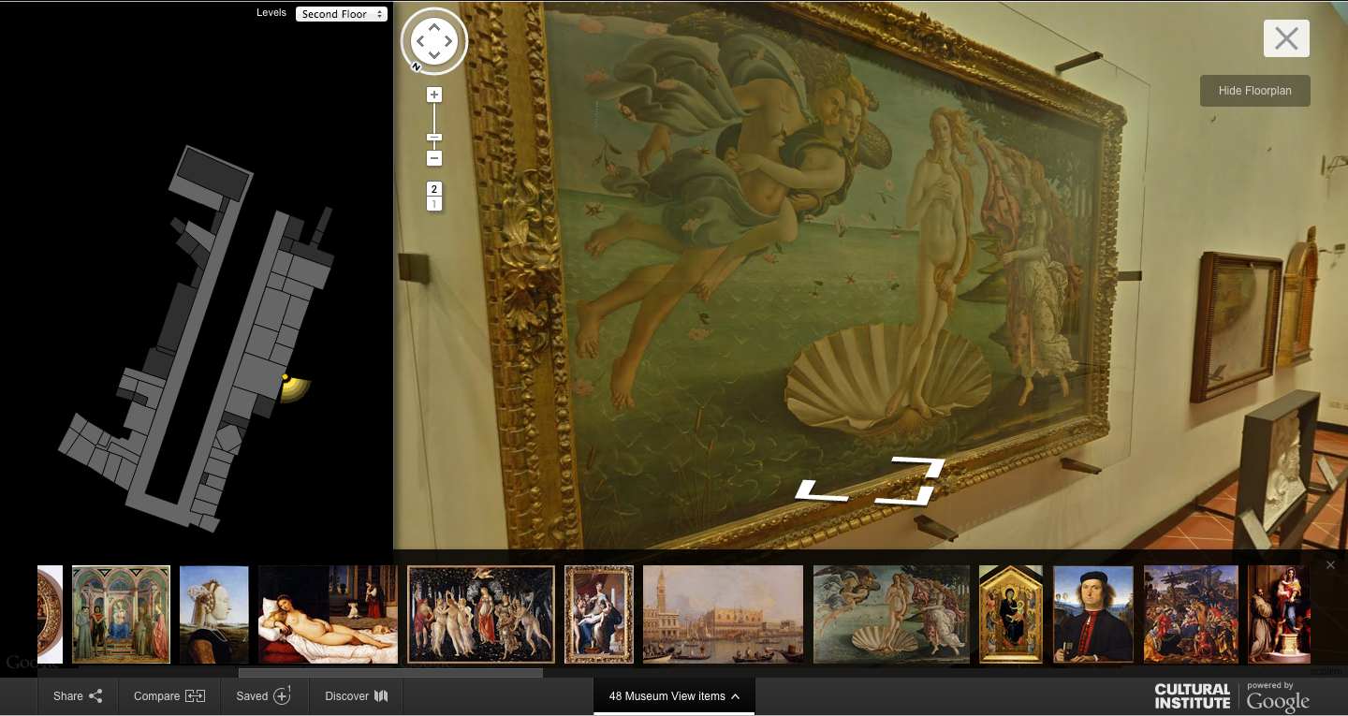Viewport: 1348px width, 716px height.
Task: Select the Primavera thumbnail
Action: (x=481, y=614)
